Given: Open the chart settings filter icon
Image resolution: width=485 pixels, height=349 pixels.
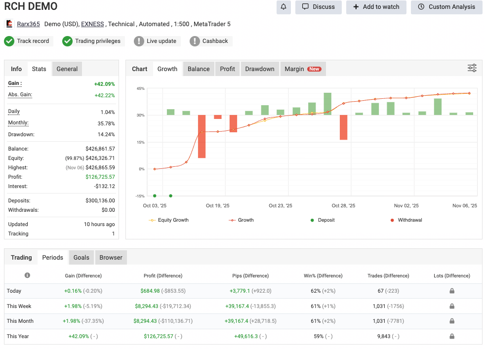Looking at the screenshot, I should pyautogui.click(x=472, y=68).
